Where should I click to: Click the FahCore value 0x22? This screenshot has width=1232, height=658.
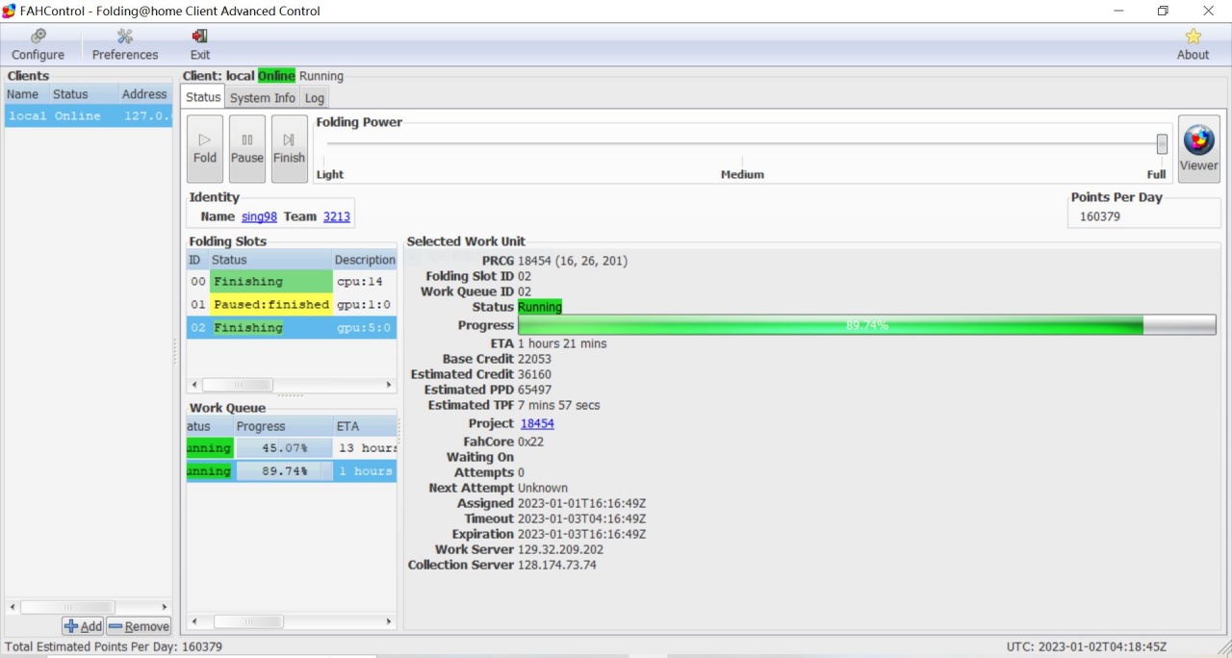[x=530, y=442]
